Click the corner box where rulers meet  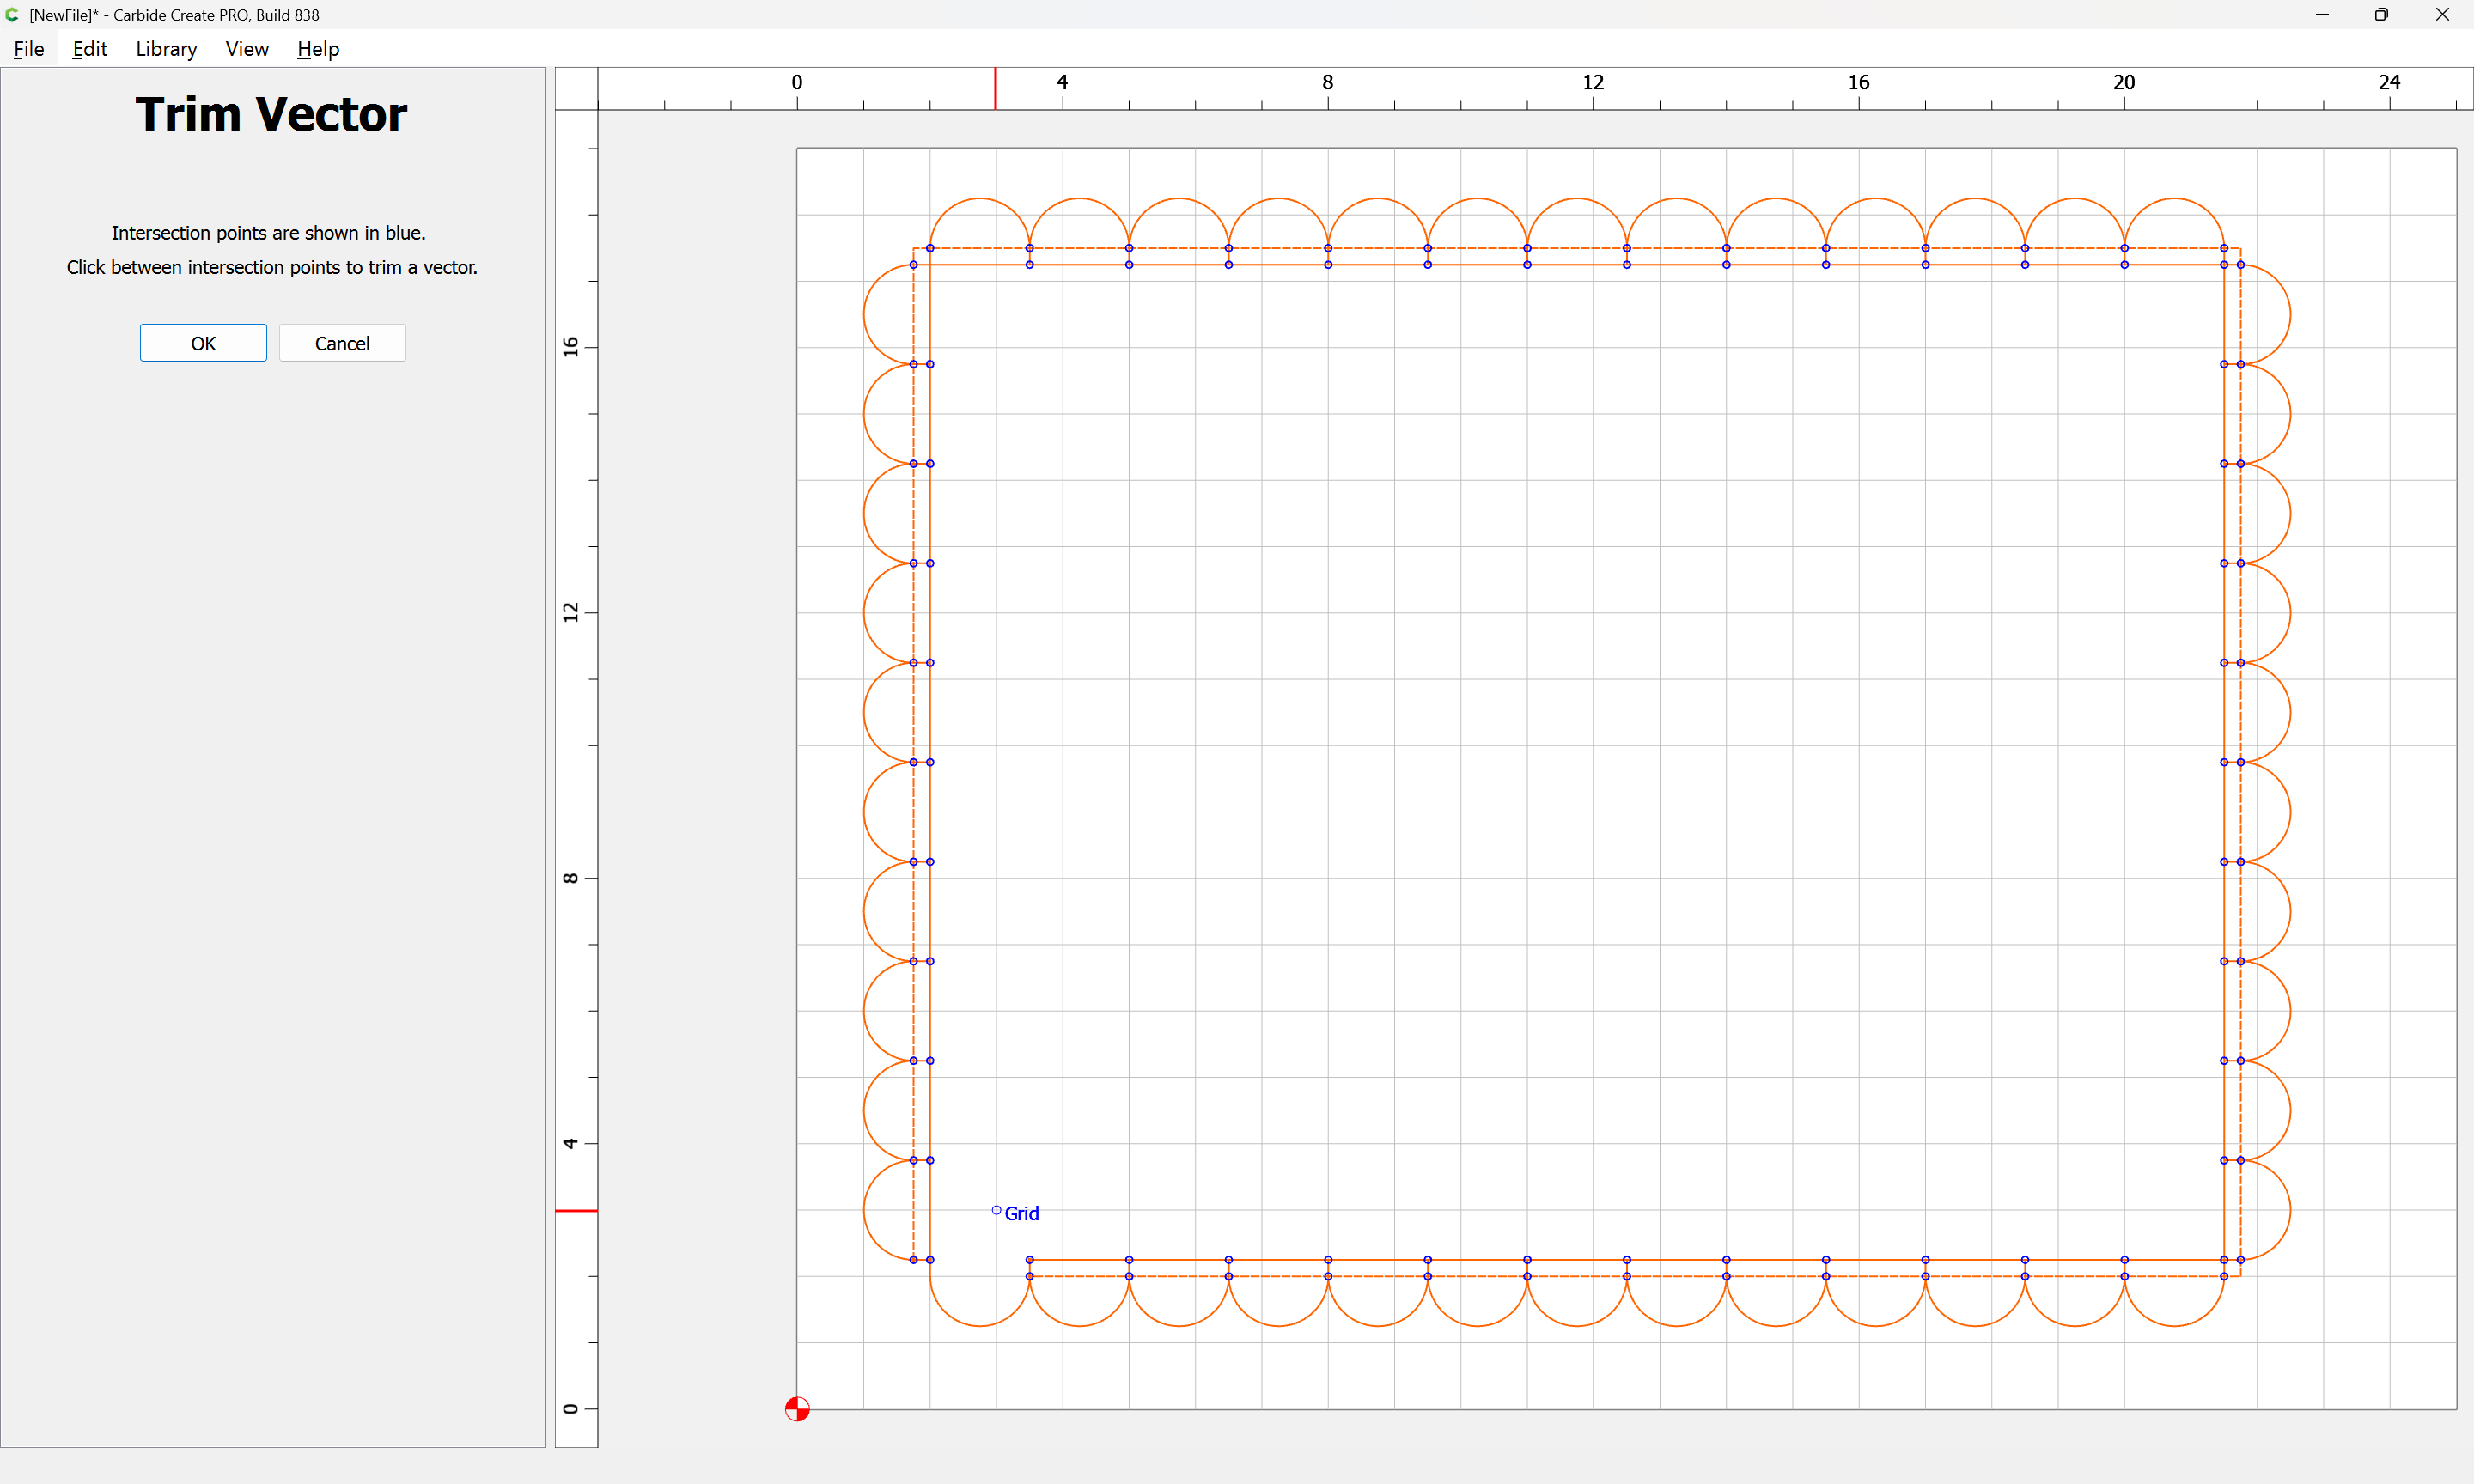coord(576,89)
